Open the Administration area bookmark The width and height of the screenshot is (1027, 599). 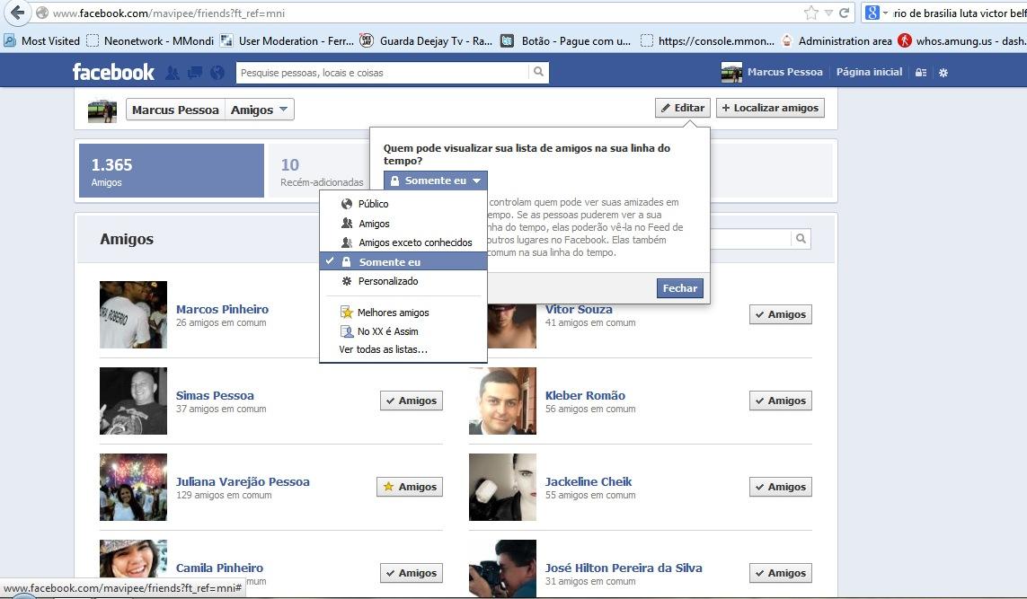837,40
